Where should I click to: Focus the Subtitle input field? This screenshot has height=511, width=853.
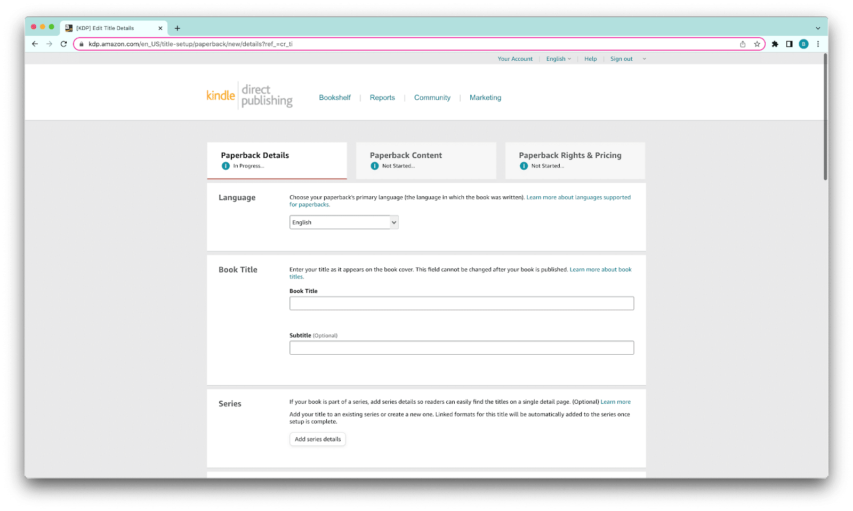pyautogui.click(x=462, y=348)
